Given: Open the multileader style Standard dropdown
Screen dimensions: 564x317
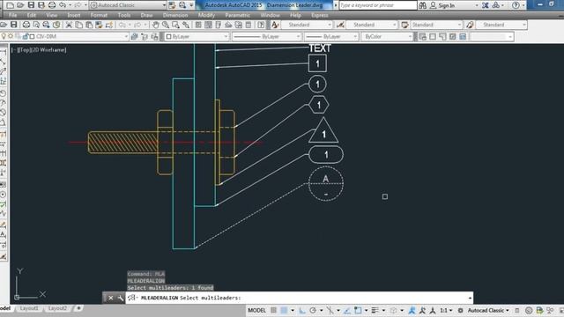Looking at the screenshot, I should (501, 25).
